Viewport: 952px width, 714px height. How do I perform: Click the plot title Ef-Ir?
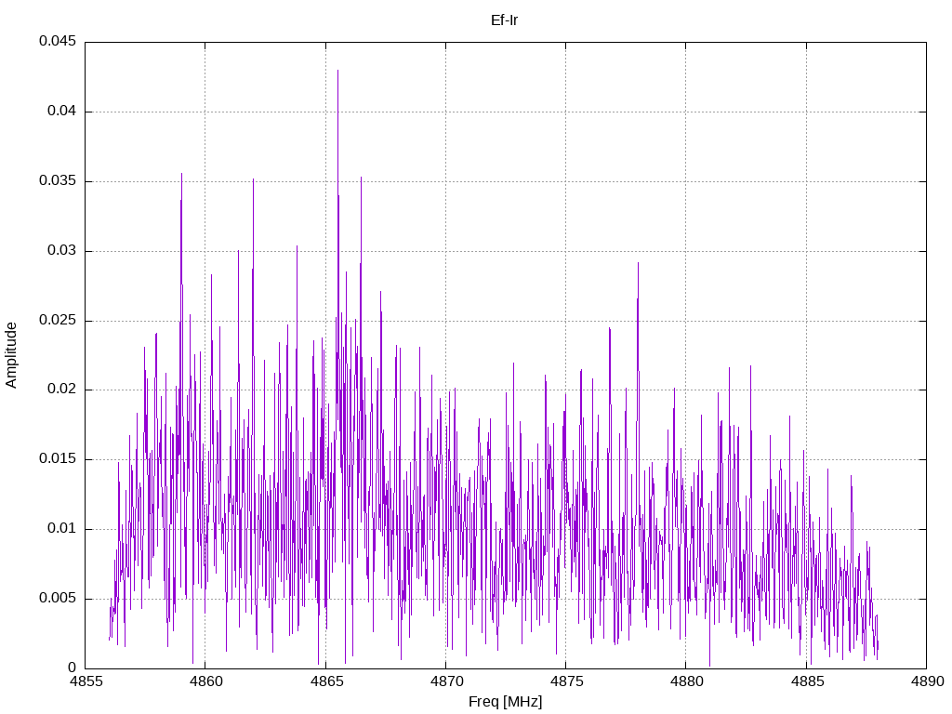click(x=504, y=20)
